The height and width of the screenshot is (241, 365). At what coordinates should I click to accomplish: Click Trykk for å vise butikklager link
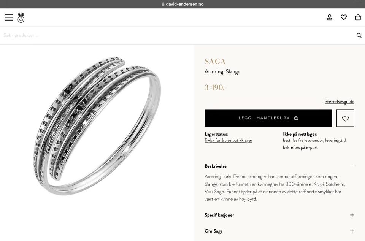pos(229,140)
